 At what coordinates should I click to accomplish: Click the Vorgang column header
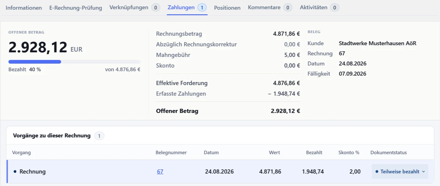coord(21,152)
